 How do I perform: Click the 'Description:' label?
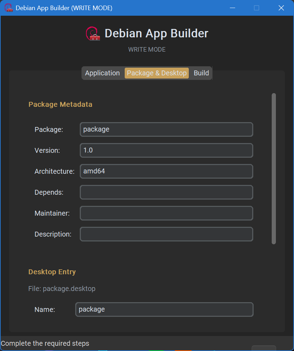point(53,234)
